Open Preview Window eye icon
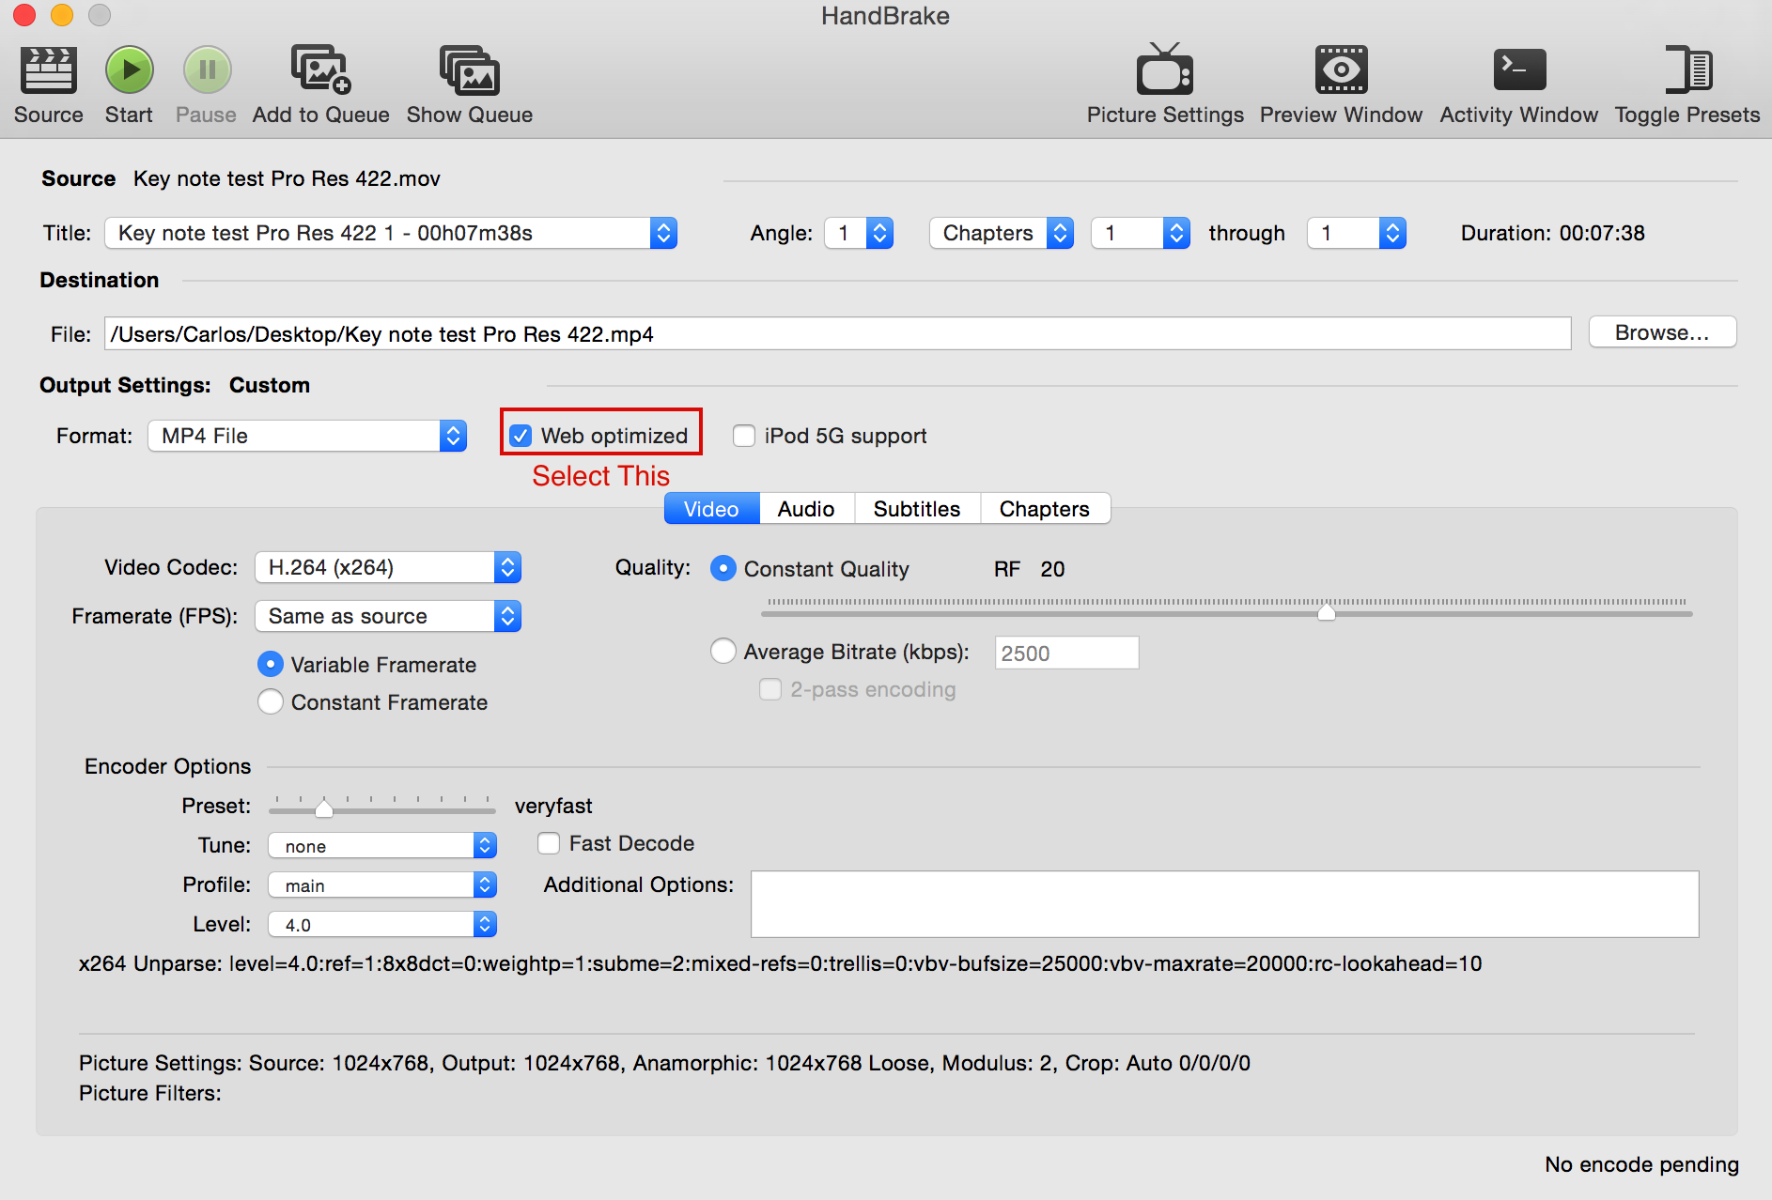The width and height of the screenshot is (1772, 1200). click(1341, 69)
